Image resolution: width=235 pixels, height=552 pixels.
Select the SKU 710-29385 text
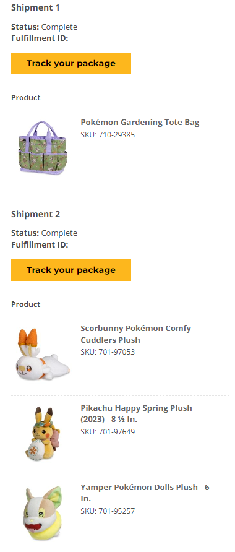[108, 135]
